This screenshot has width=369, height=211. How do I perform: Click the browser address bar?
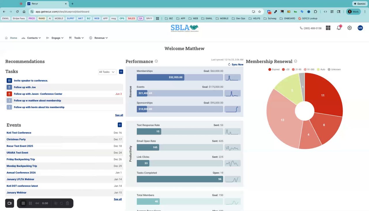[141, 12]
